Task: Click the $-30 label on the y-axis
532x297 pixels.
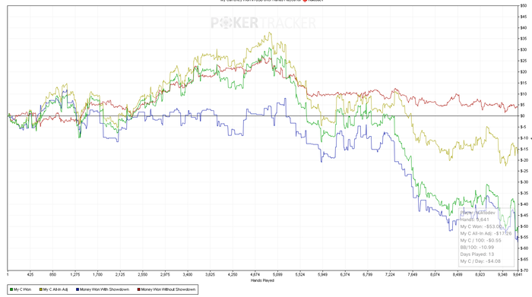Action: pos(524,182)
